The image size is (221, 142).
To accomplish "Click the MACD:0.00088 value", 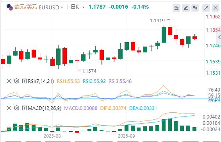I will [x=81, y=108].
